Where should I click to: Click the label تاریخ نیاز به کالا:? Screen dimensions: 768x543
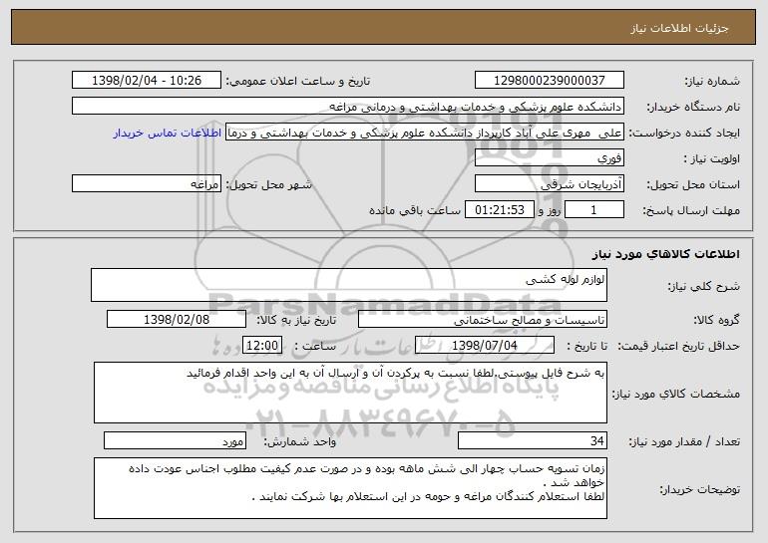(x=297, y=321)
